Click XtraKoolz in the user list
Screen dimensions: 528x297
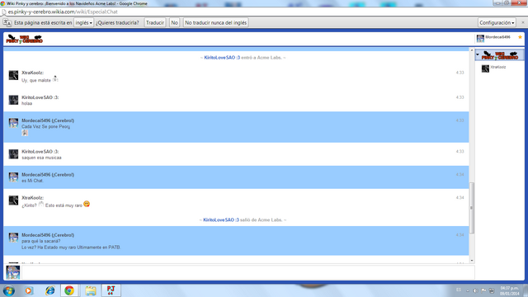(x=497, y=67)
